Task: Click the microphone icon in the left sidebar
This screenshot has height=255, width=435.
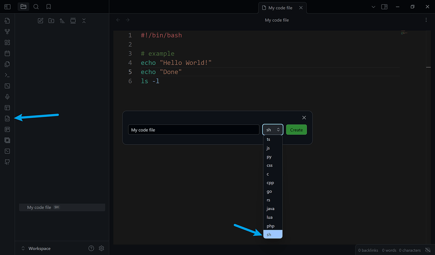Action: tap(7, 97)
